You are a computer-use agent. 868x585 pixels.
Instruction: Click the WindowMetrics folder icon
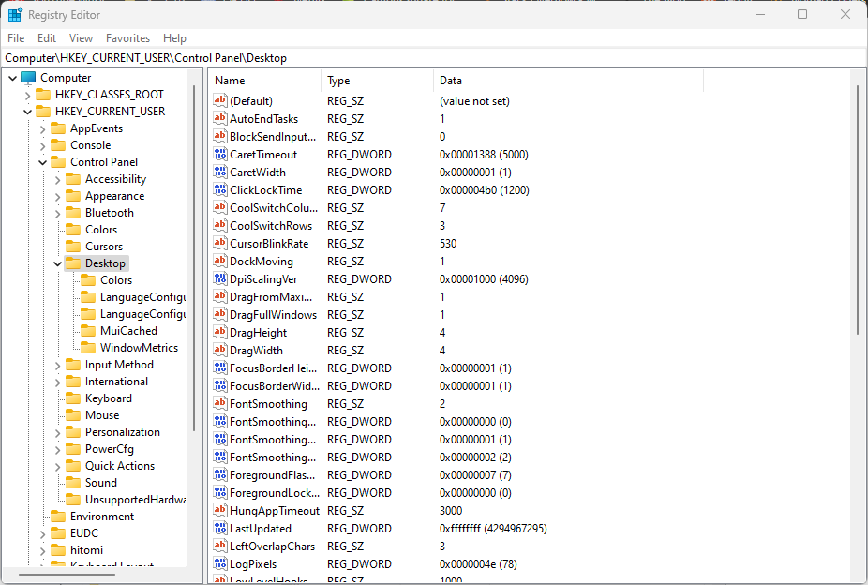[x=88, y=348]
